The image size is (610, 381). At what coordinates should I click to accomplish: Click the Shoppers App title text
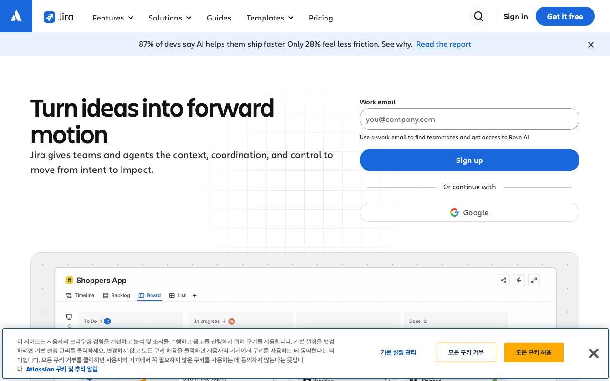[x=102, y=281]
